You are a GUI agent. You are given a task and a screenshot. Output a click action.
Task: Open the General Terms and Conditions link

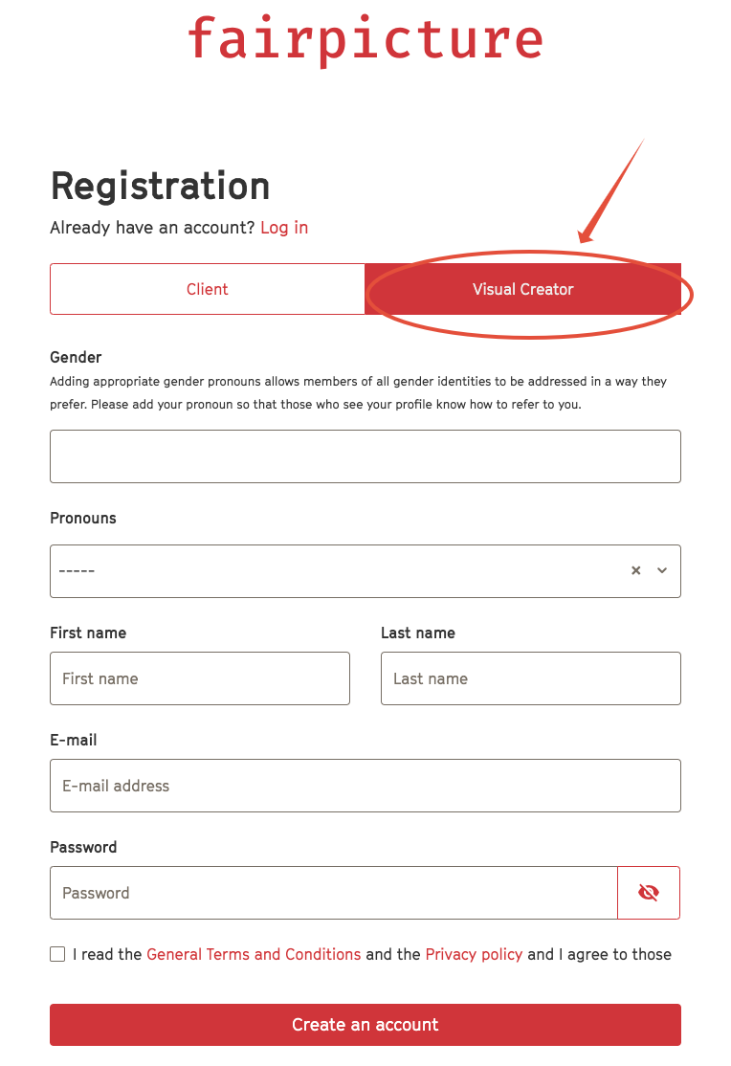click(254, 954)
